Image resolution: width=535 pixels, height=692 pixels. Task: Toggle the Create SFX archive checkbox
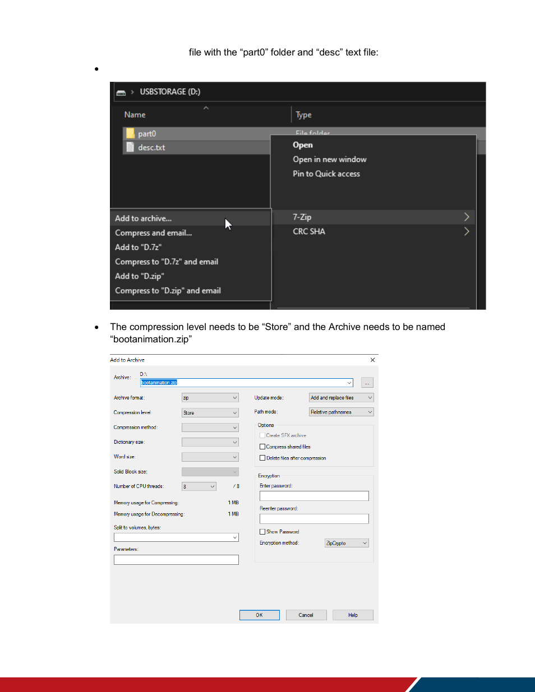pos(262,435)
